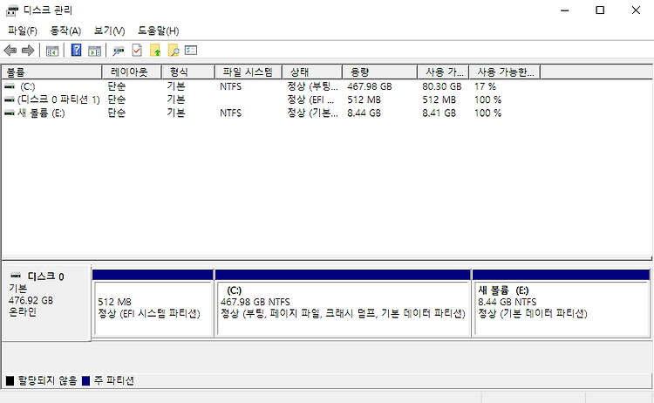Image resolution: width=654 pixels, height=403 pixels.
Task: Click the 온라인 disk status text
Action: coord(23,312)
